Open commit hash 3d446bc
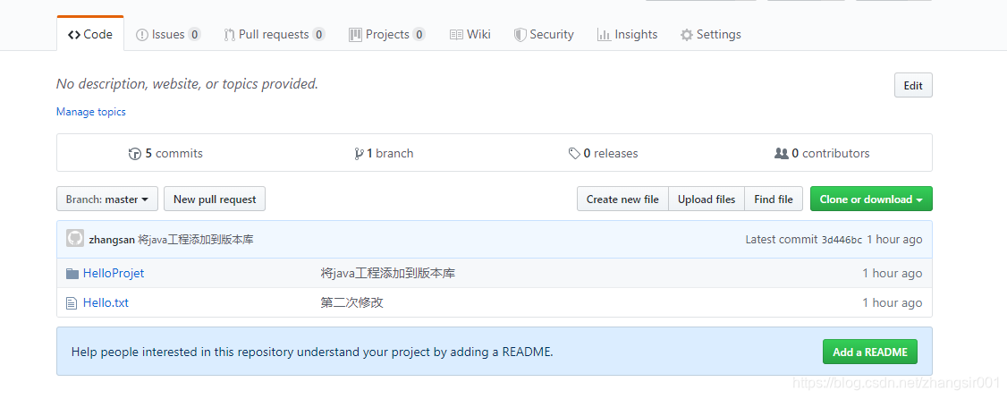1007x399 pixels. click(842, 241)
